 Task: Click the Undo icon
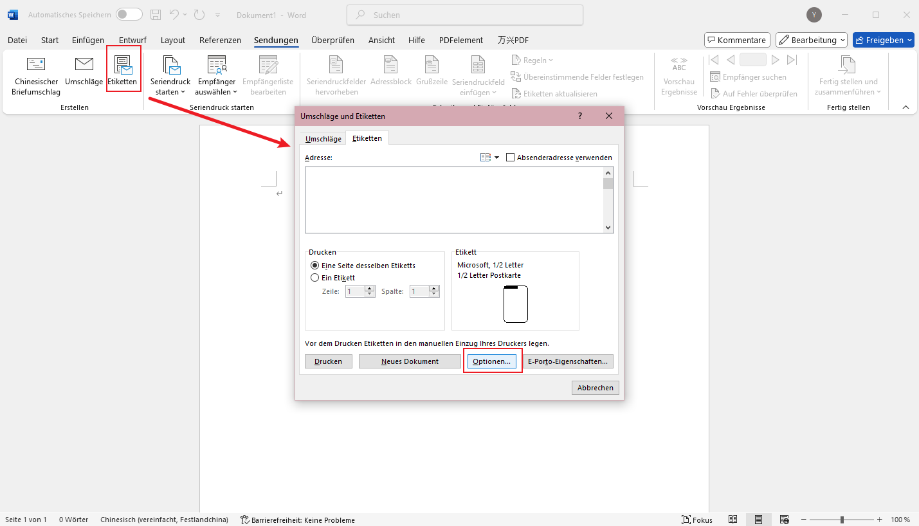point(174,14)
